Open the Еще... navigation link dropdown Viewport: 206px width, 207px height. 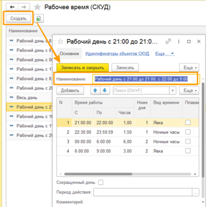click(x=165, y=54)
